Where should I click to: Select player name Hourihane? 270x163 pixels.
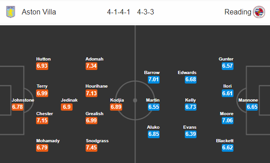pos(96,86)
